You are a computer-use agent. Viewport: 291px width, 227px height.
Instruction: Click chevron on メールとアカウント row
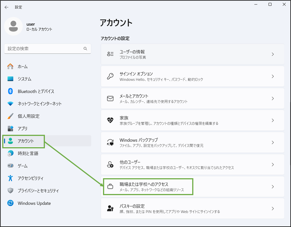(x=273, y=98)
